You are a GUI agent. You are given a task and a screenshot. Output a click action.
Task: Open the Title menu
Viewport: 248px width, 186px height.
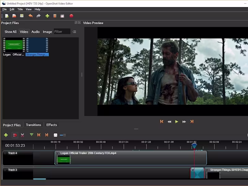coord(20,9)
